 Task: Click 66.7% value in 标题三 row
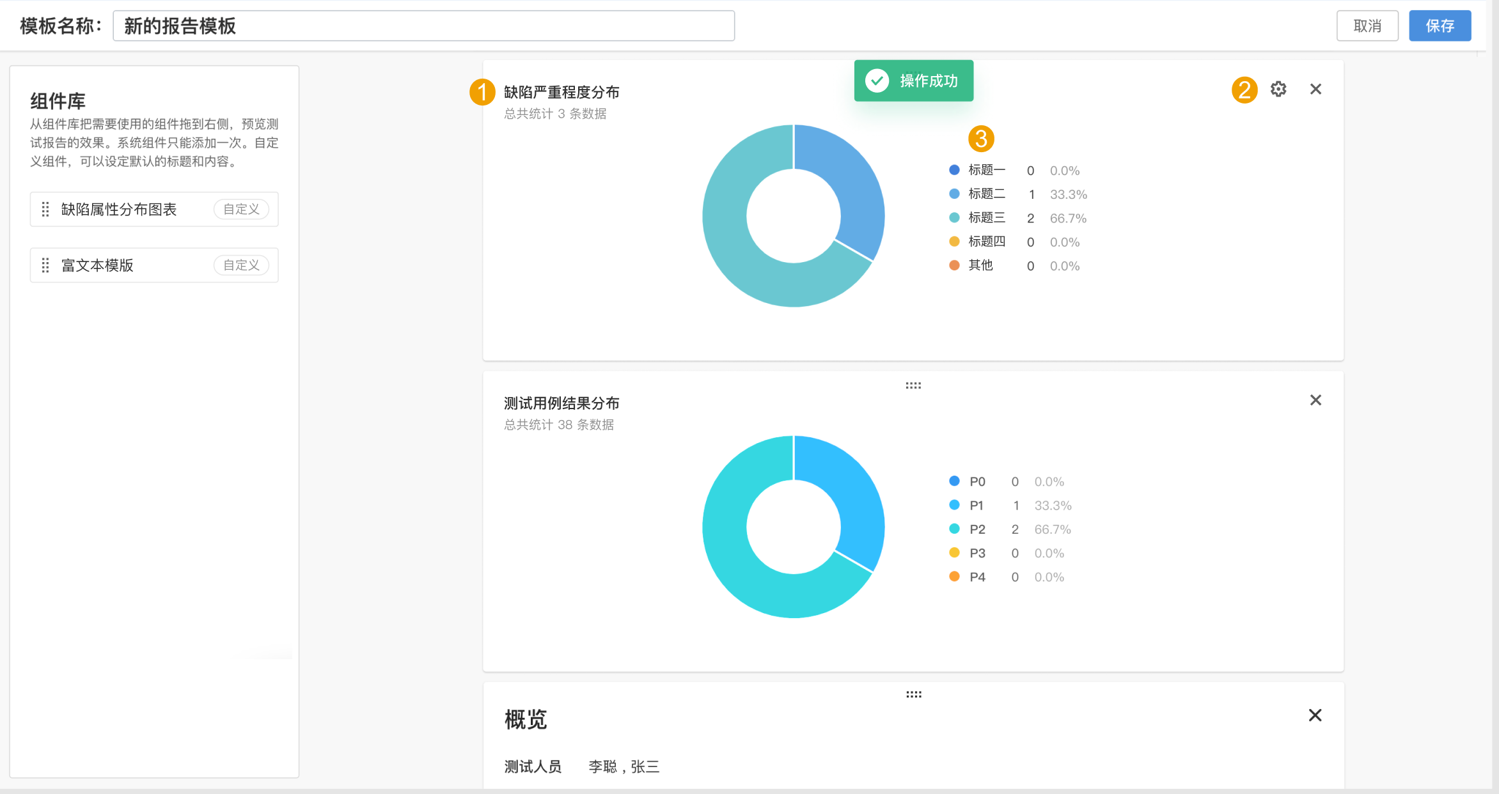point(1068,218)
